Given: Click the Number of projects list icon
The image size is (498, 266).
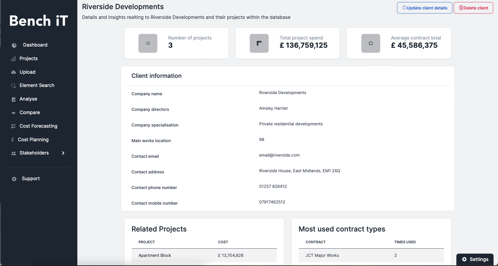Looking at the screenshot, I should (148, 43).
